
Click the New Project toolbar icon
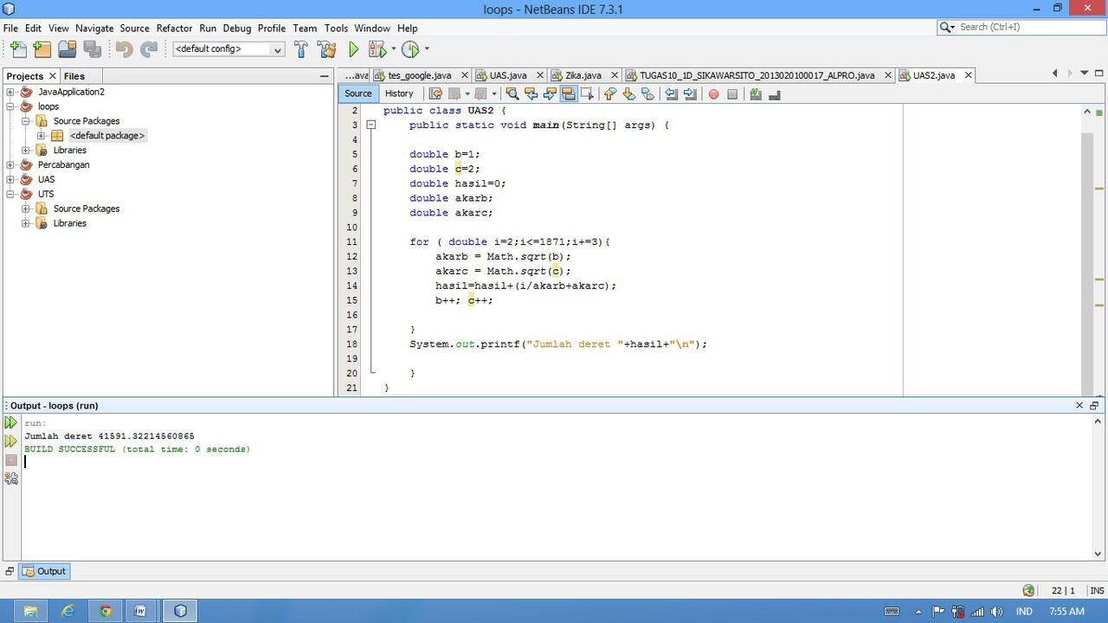click(42, 50)
